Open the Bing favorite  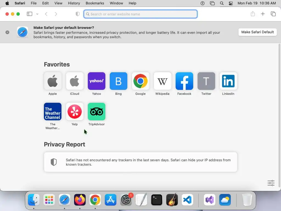119,81
